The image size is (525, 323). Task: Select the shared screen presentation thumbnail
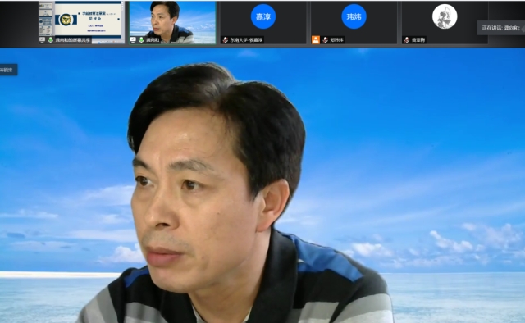coord(82,22)
